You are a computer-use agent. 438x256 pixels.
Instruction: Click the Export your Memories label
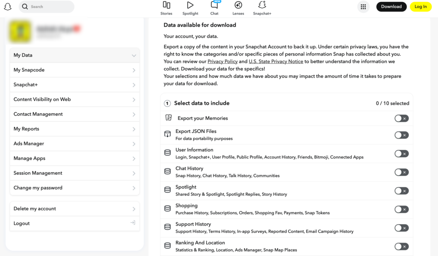202,118
